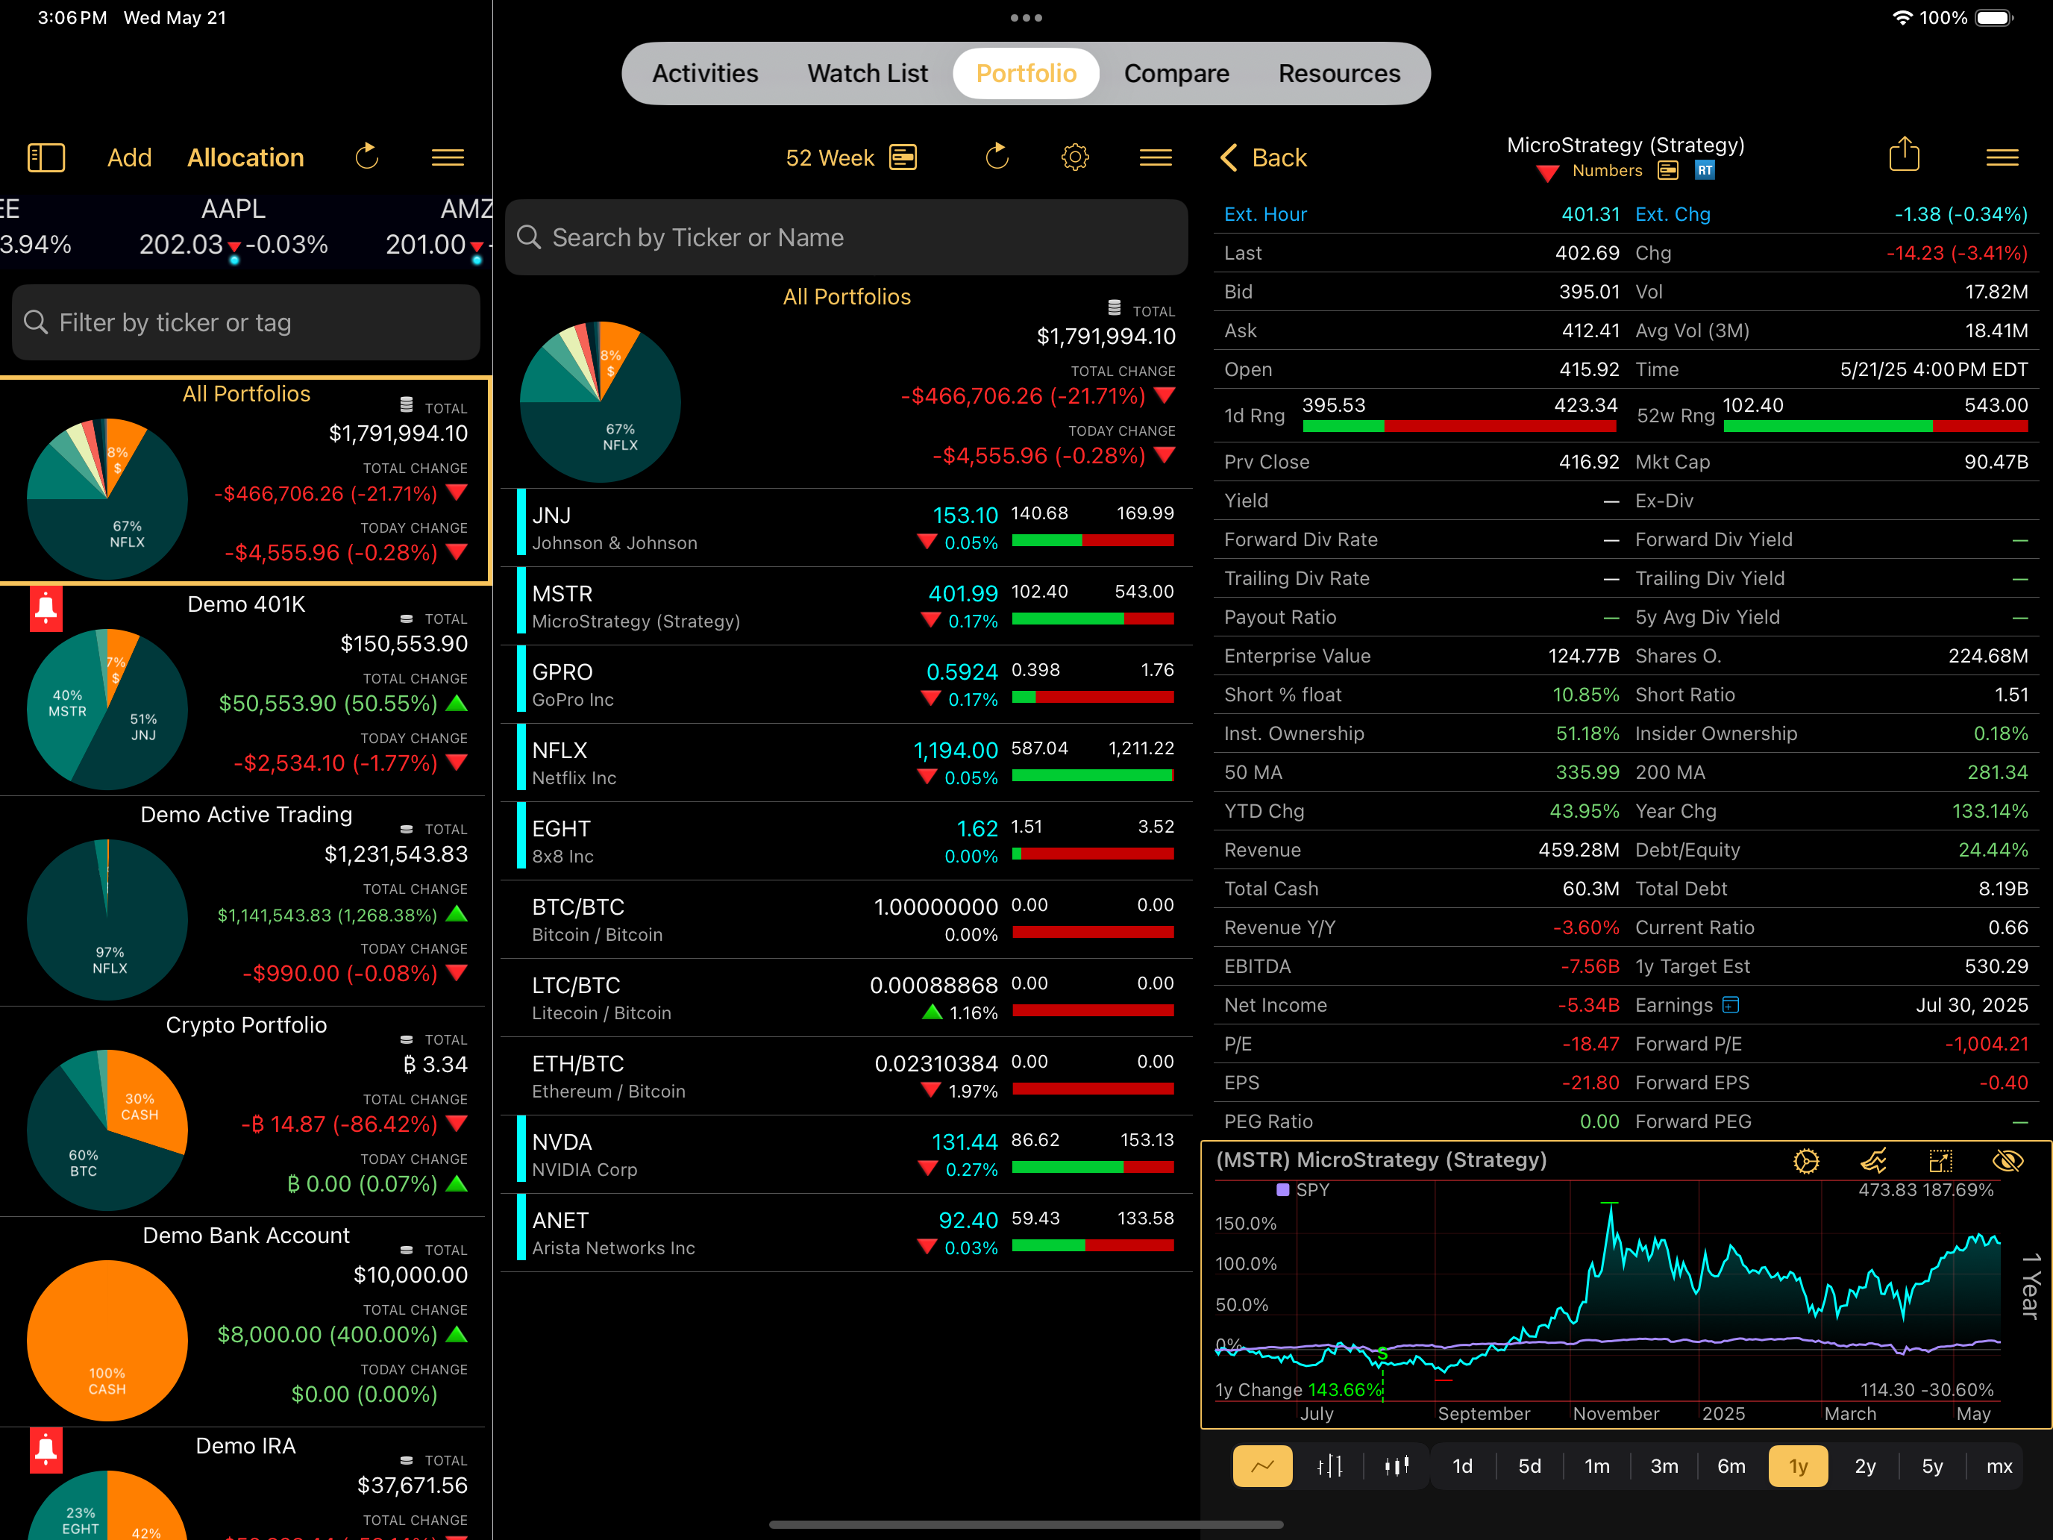This screenshot has height=1540, width=2053.
Task: Set chart range to mx
Action: [1999, 1467]
